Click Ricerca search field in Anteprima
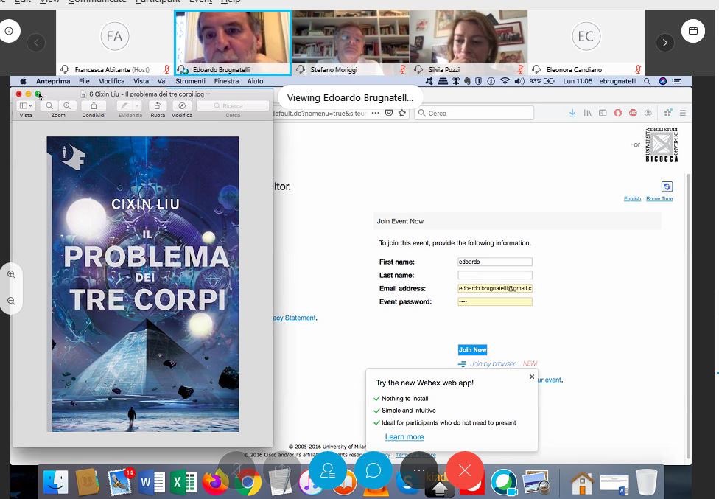Viewport: 719px width, 499px height. tap(233, 106)
